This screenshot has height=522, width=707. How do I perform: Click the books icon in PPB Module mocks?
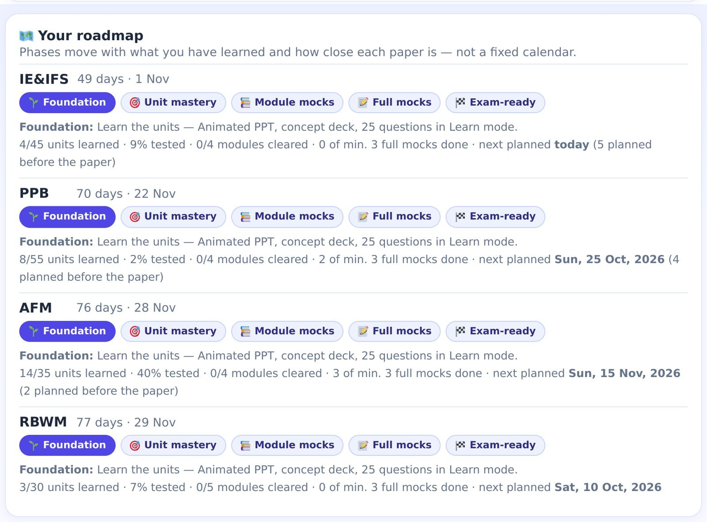[x=245, y=217]
